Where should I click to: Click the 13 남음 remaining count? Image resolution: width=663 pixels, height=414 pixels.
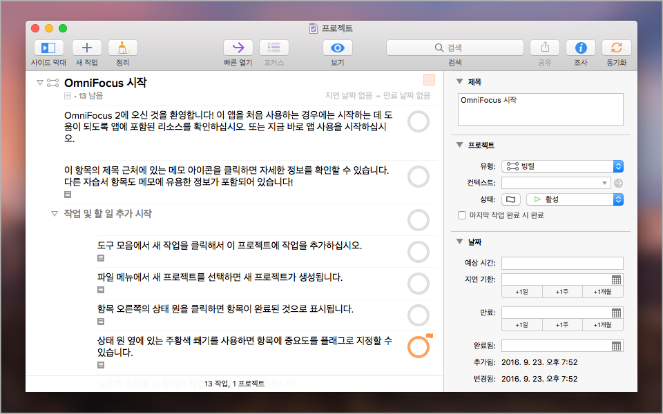pyautogui.click(x=91, y=96)
